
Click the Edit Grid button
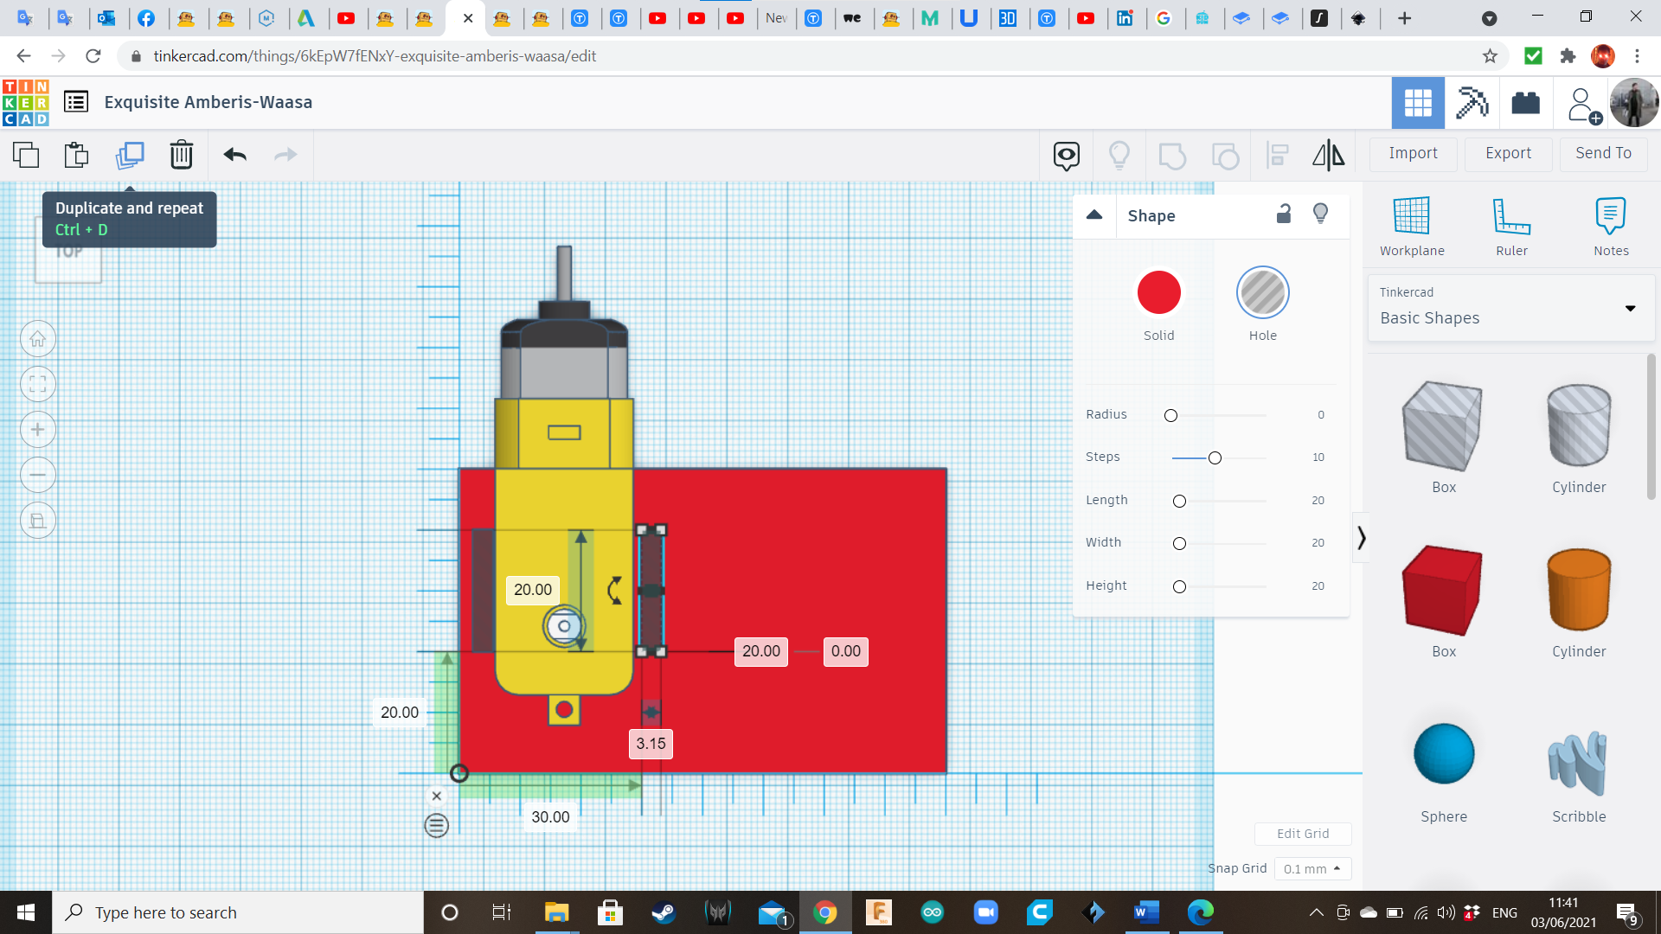[1303, 833]
